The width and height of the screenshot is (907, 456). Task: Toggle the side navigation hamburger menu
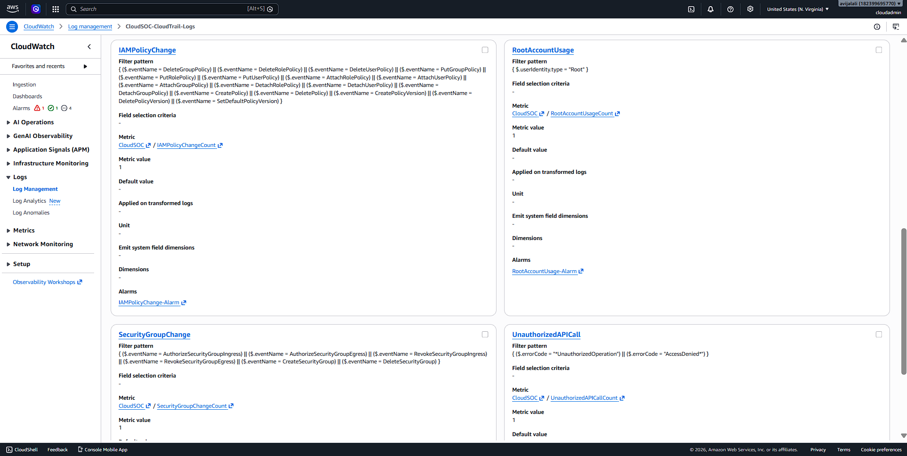12,26
